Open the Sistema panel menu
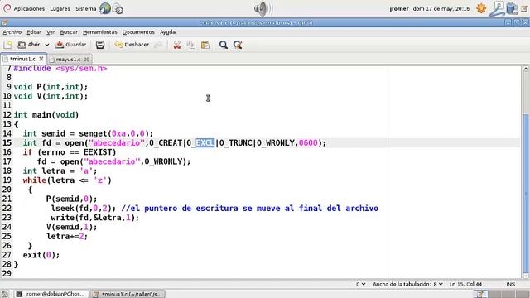 pos(86,8)
